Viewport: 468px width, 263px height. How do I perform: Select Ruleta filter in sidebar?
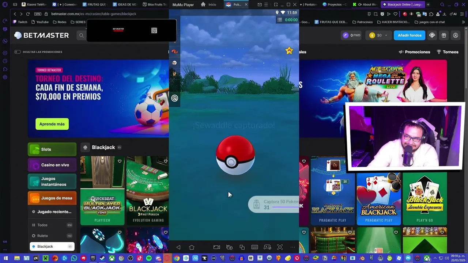point(52,236)
